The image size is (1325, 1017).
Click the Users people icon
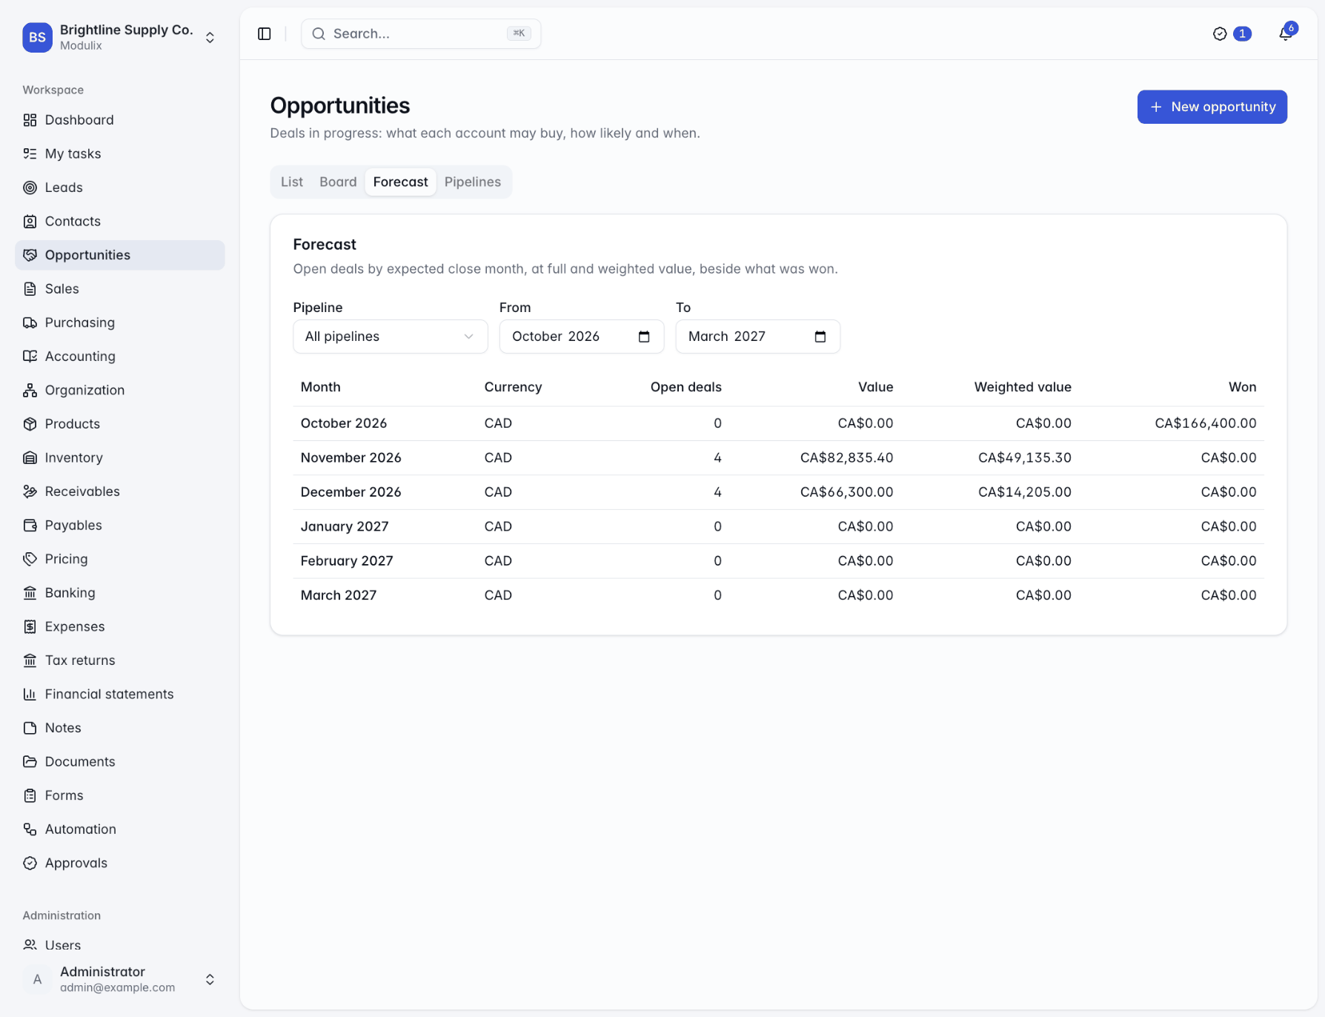[30, 945]
